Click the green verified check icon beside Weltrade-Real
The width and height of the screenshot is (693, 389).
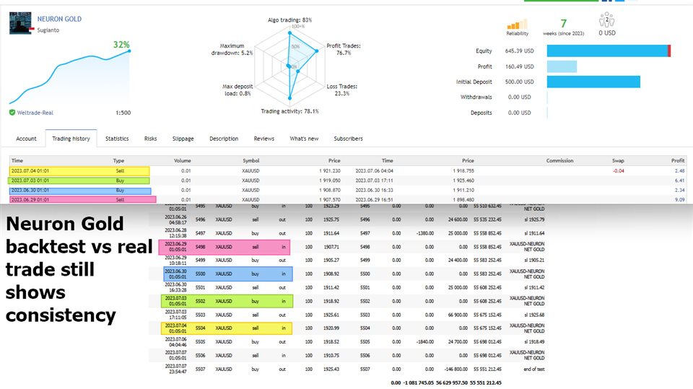(12, 113)
